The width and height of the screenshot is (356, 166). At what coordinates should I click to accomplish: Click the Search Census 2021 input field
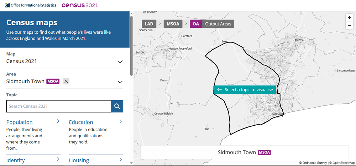coord(59,106)
